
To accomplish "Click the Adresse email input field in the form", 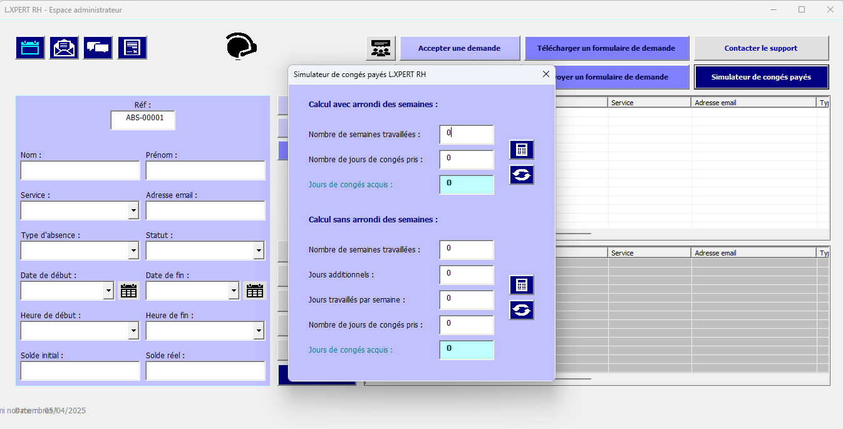I will tap(205, 210).
